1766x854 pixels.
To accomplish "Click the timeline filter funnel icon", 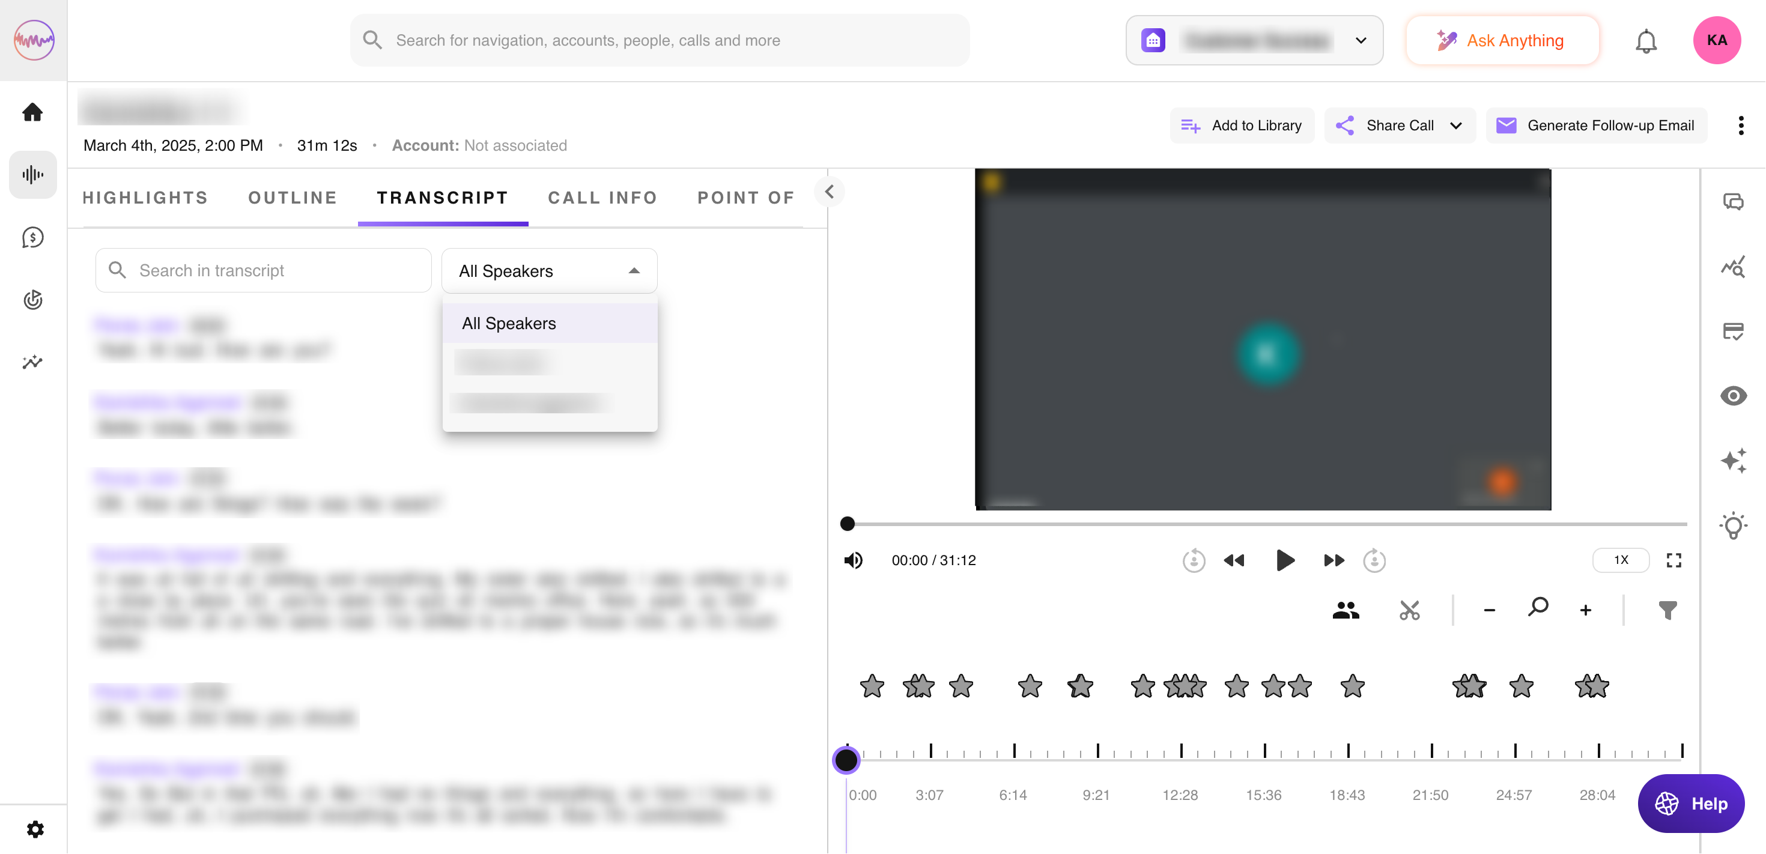I will point(1667,610).
